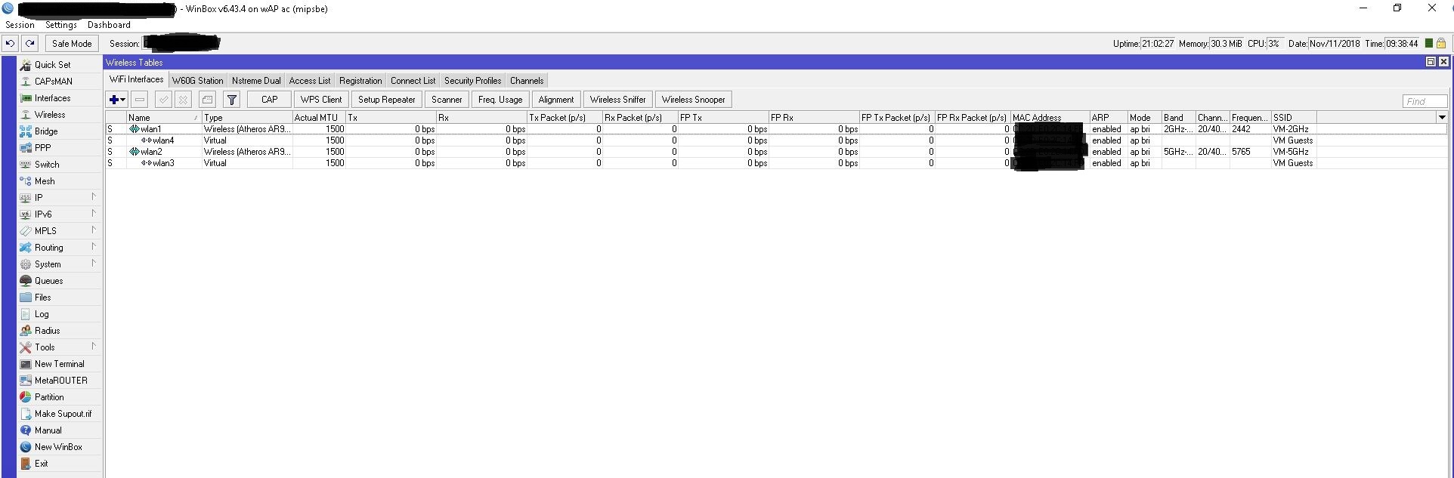Expand the Routing submenu
The height and width of the screenshot is (478, 1454).
[59, 248]
